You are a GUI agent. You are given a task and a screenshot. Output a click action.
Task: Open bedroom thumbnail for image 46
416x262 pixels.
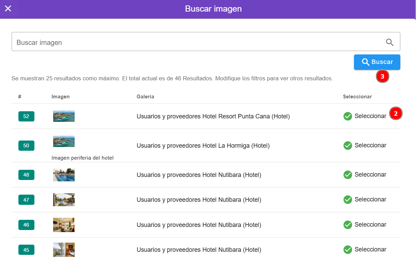pos(64,225)
